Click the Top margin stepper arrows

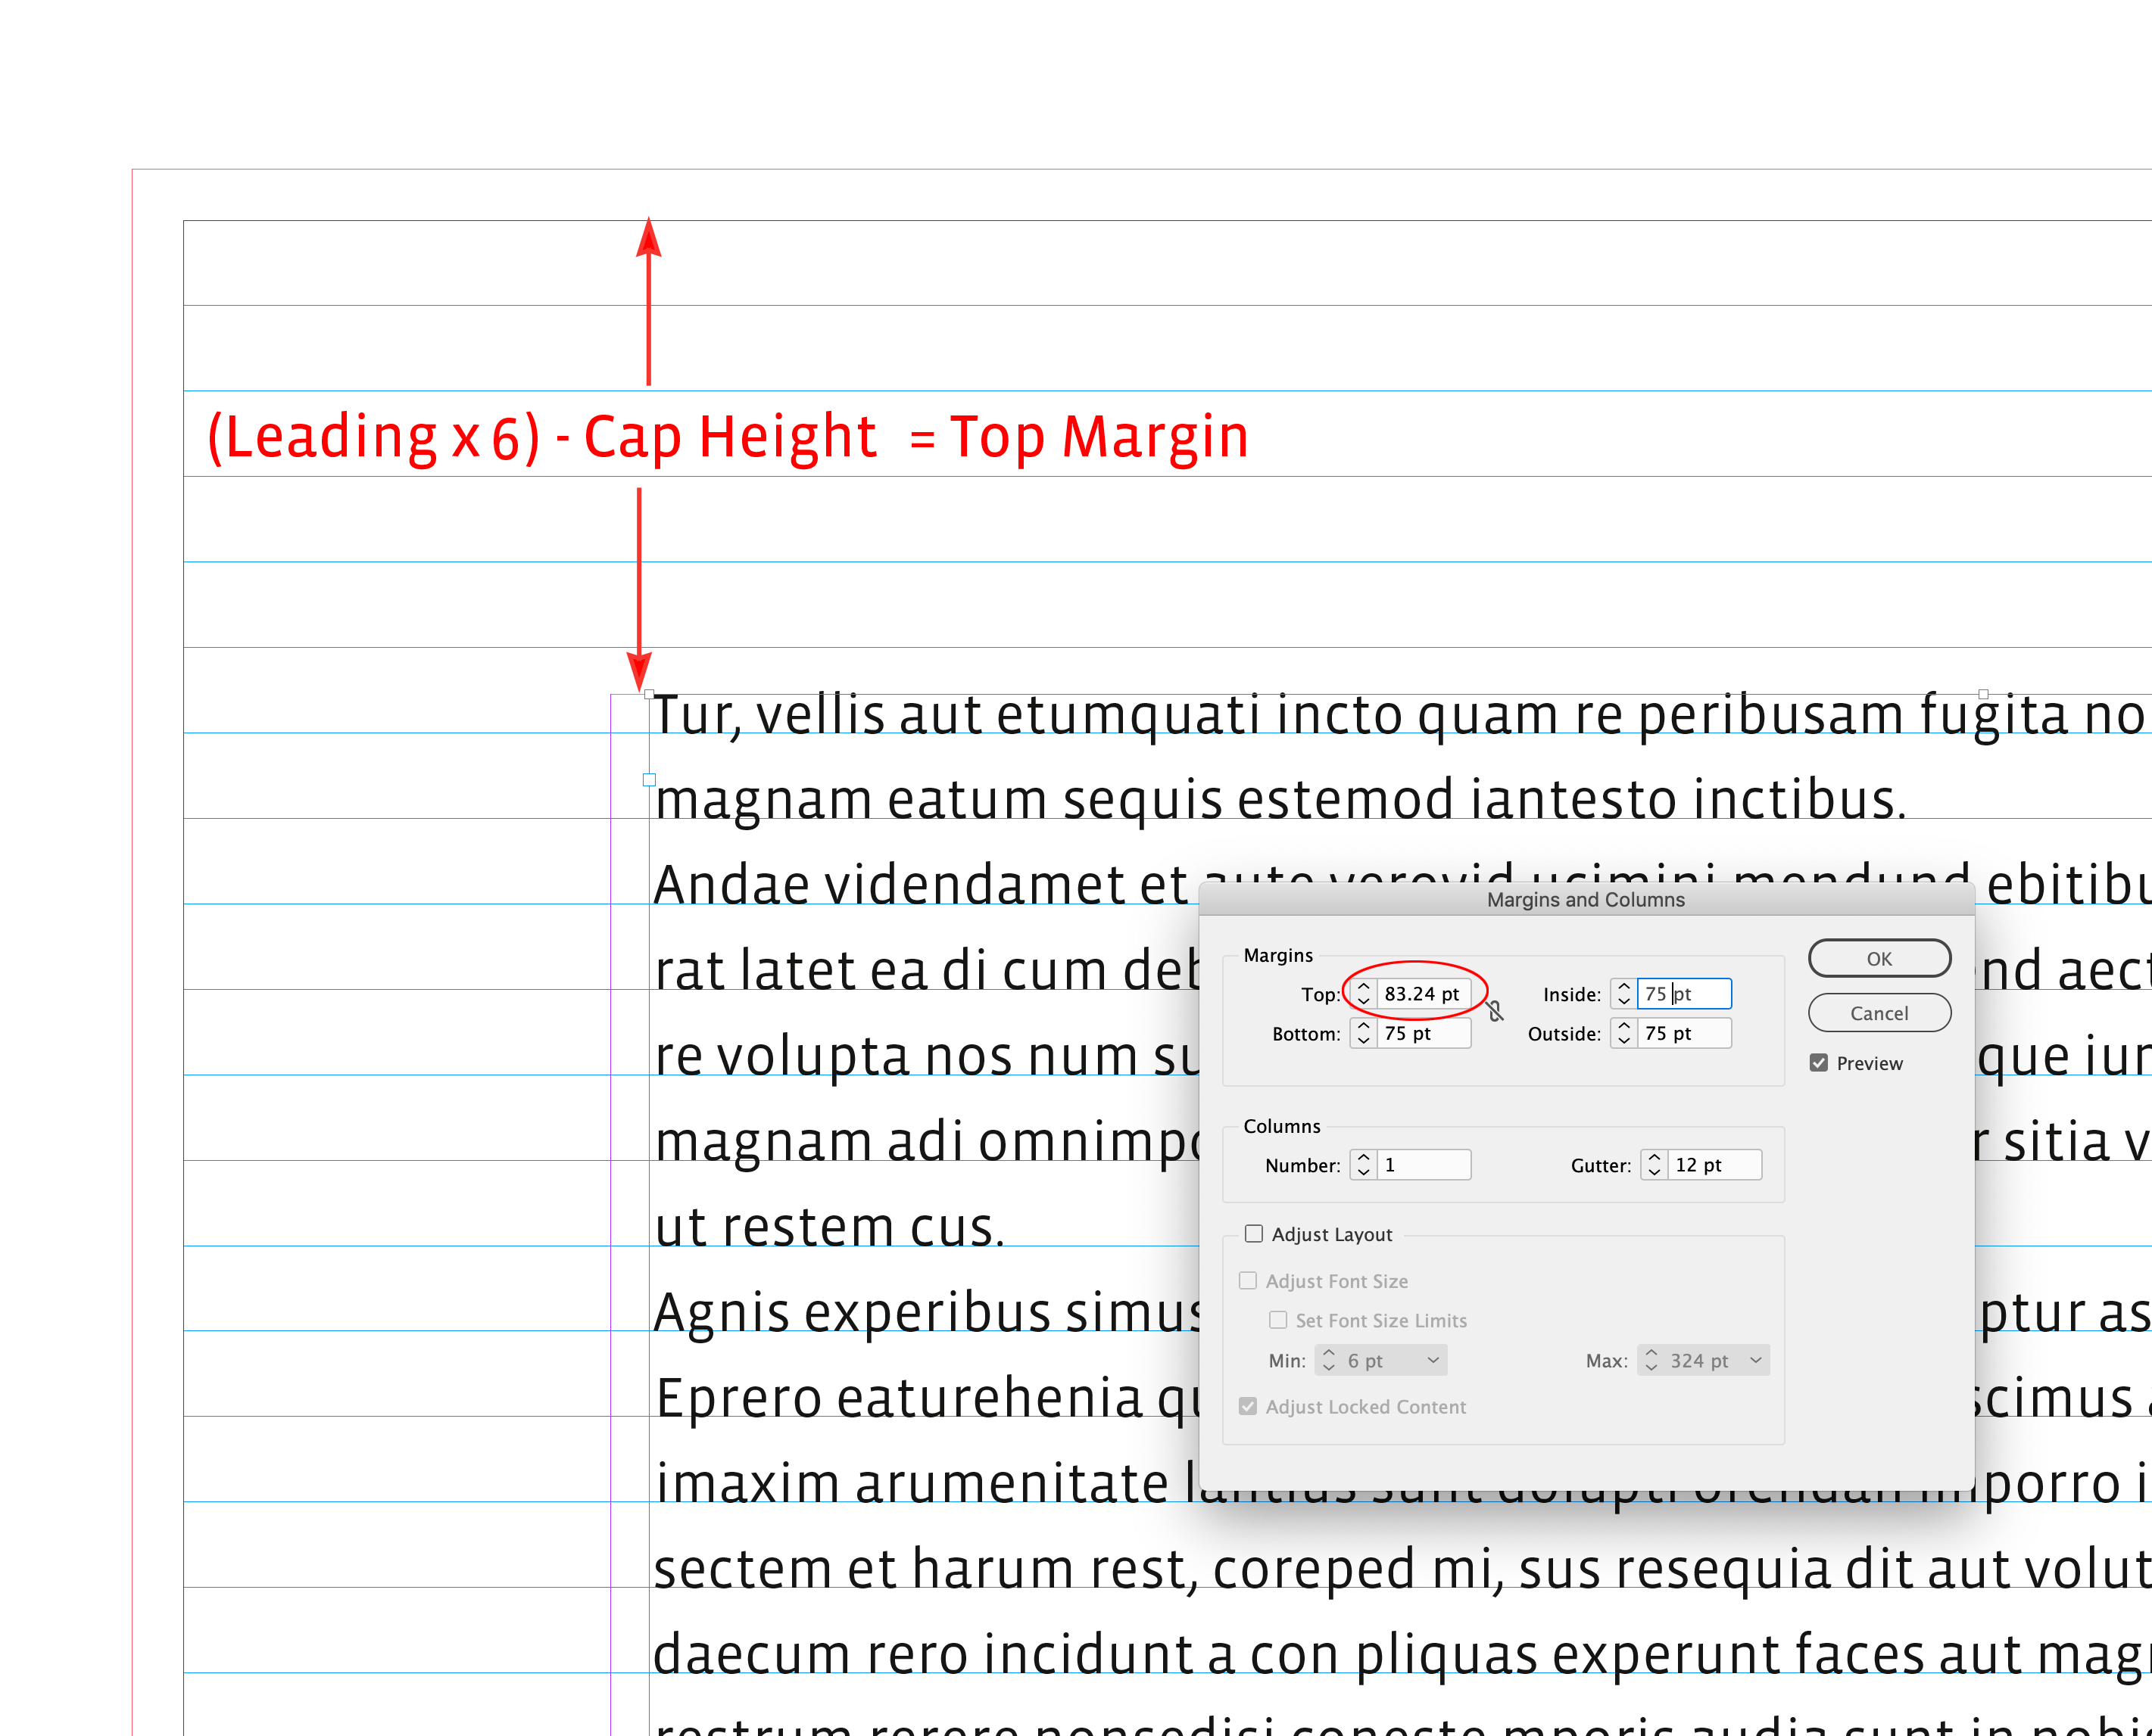(x=1363, y=994)
